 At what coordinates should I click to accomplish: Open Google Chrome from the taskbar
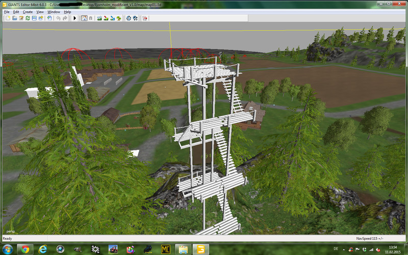[x=25, y=249]
